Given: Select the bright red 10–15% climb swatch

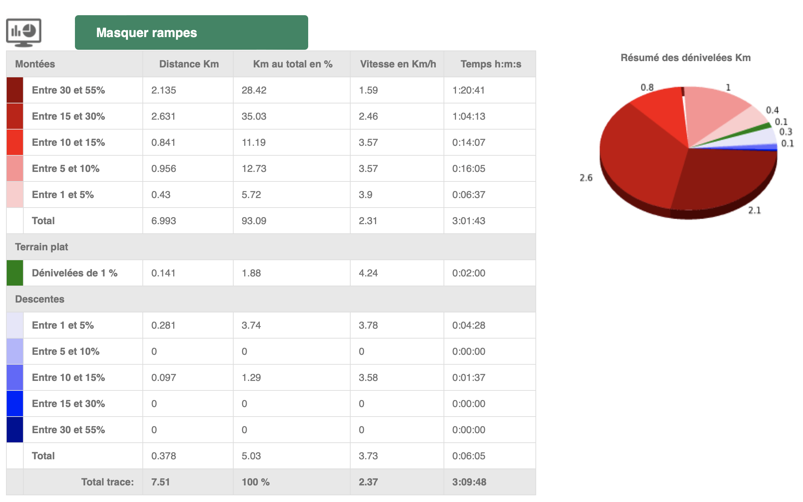Looking at the screenshot, I should (15, 143).
